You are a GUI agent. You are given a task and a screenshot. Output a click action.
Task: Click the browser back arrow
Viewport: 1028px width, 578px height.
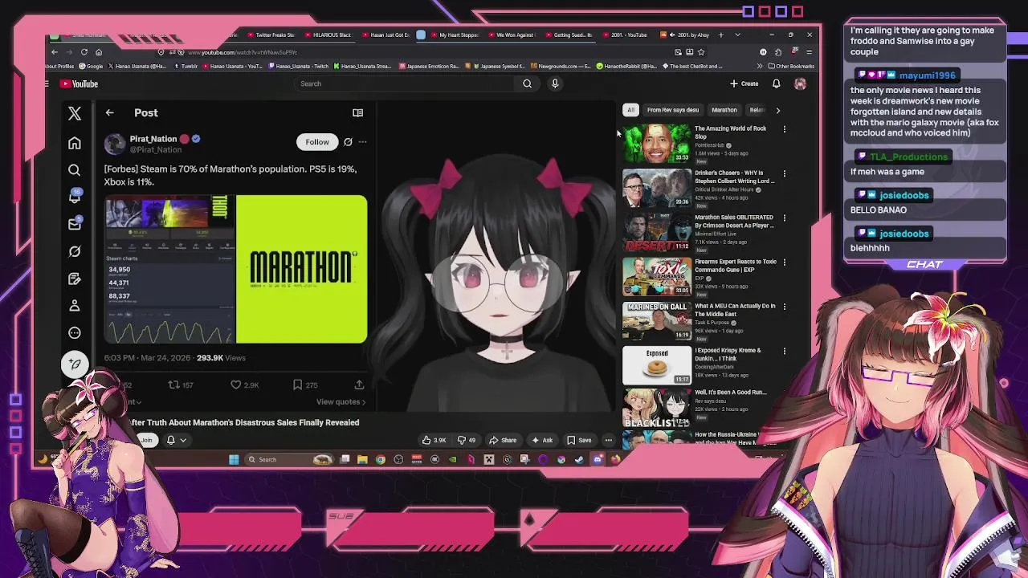(x=55, y=52)
